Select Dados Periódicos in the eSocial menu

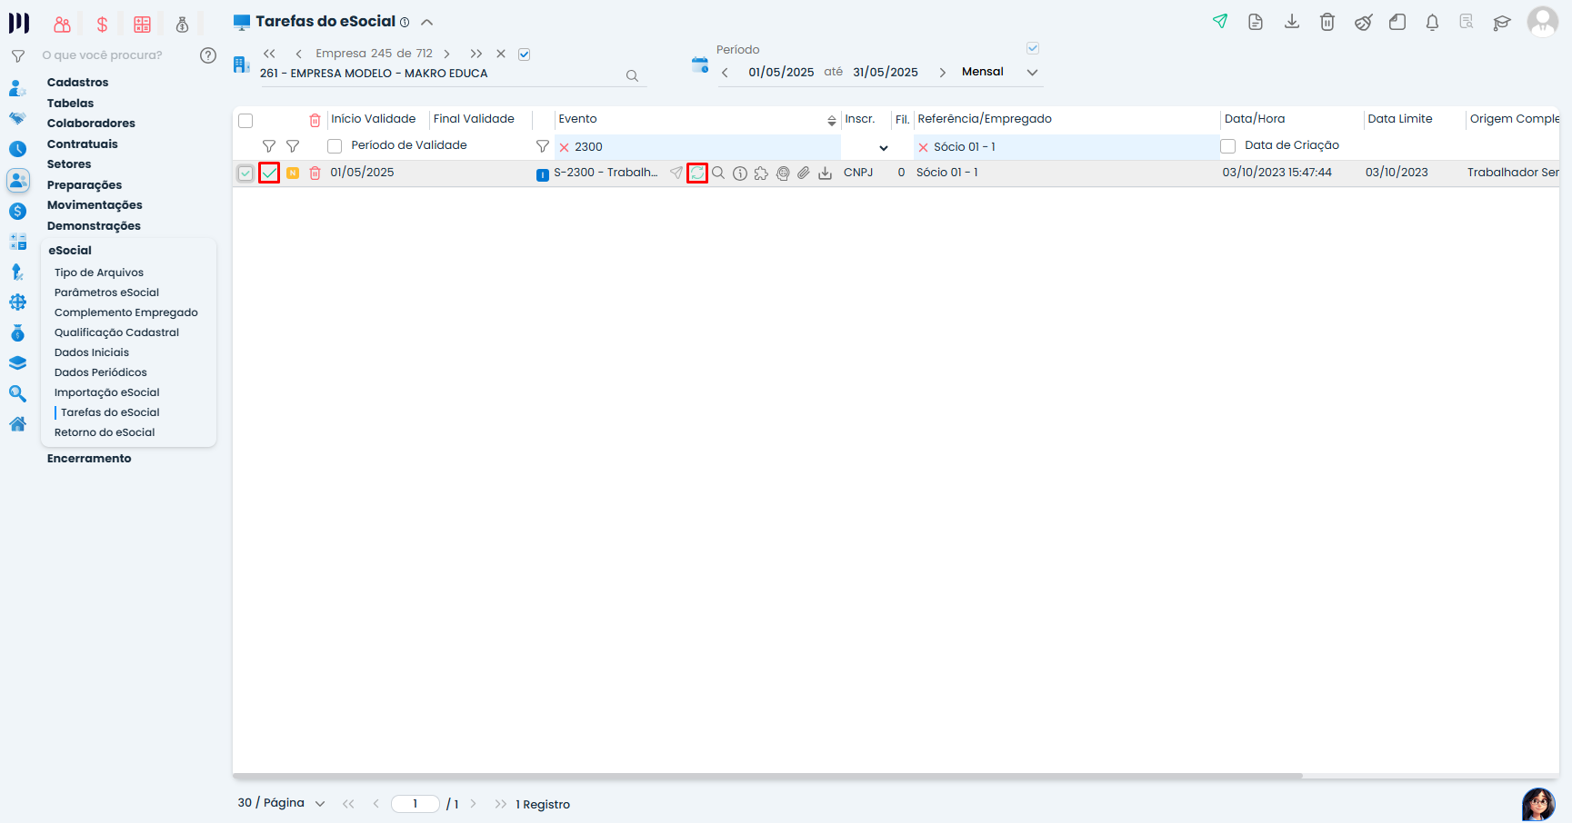(x=101, y=372)
